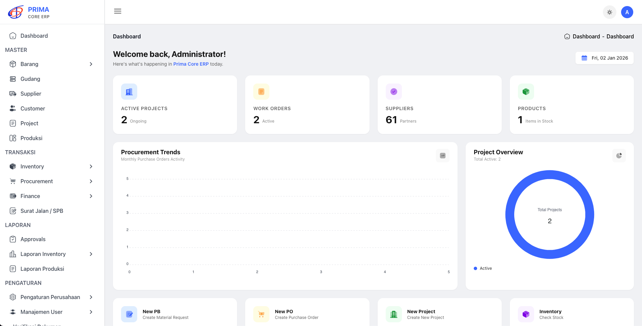The width and height of the screenshot is (642, 326).
Task: Click the Active Projects building icon
Action: pos(129,92)
